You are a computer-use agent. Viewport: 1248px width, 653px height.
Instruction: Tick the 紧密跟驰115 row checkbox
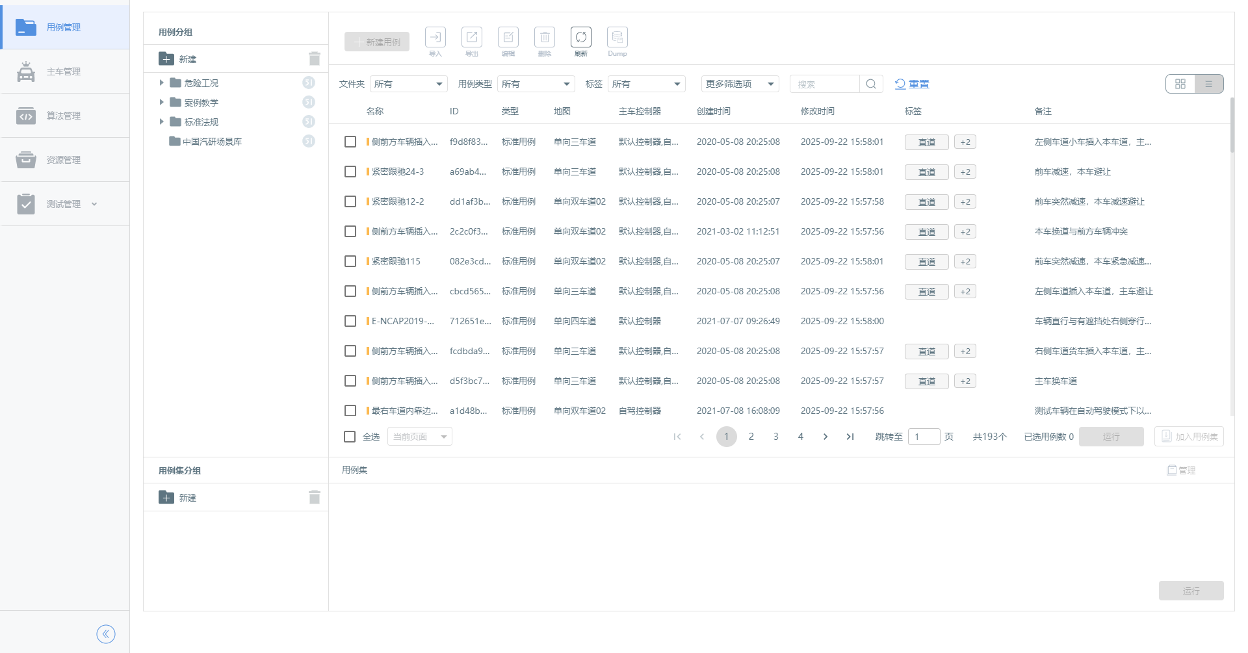click(x=350, y=261)
